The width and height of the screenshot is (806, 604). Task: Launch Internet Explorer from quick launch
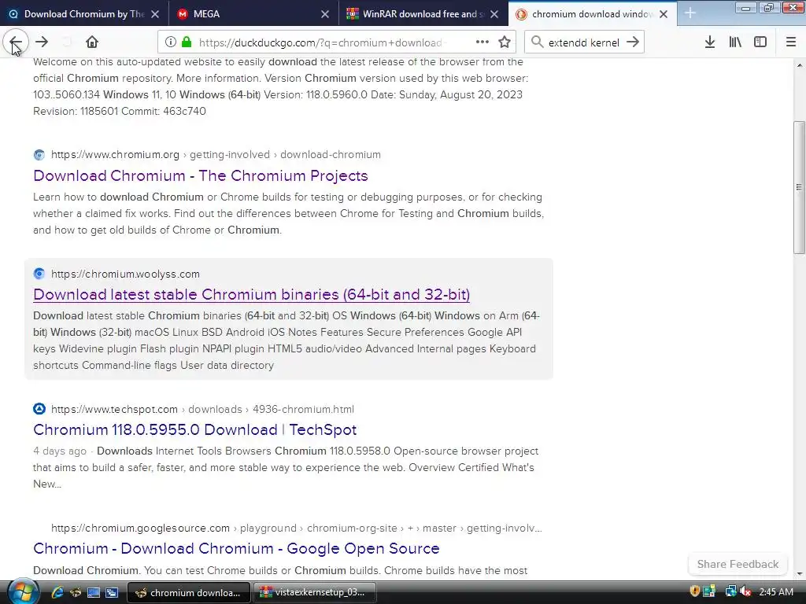pyautogui.click(x=57, y=592)
